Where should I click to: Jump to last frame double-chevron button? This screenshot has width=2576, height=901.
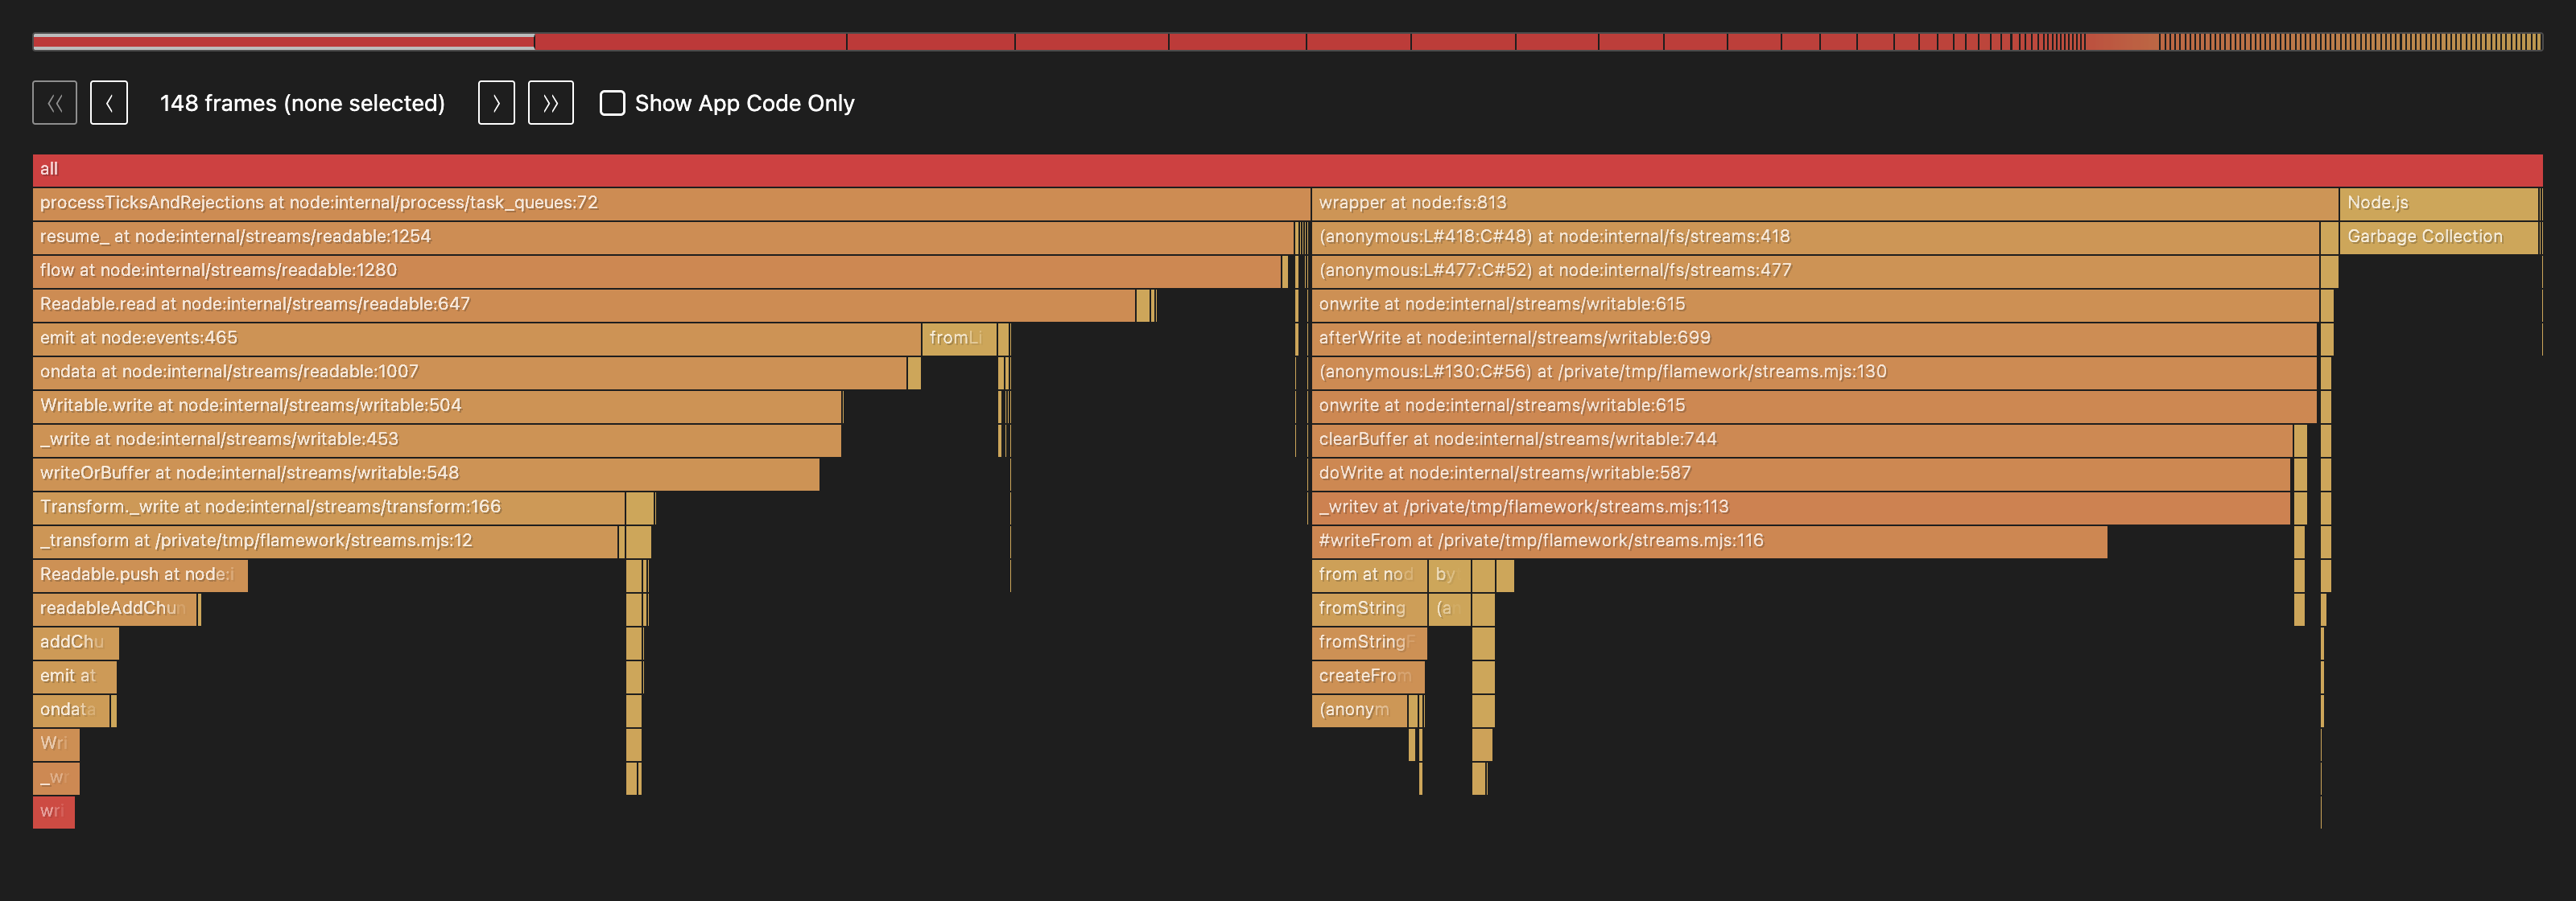551,103
